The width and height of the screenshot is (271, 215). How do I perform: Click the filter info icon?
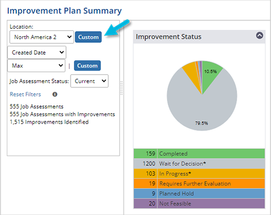pos(55,94)
